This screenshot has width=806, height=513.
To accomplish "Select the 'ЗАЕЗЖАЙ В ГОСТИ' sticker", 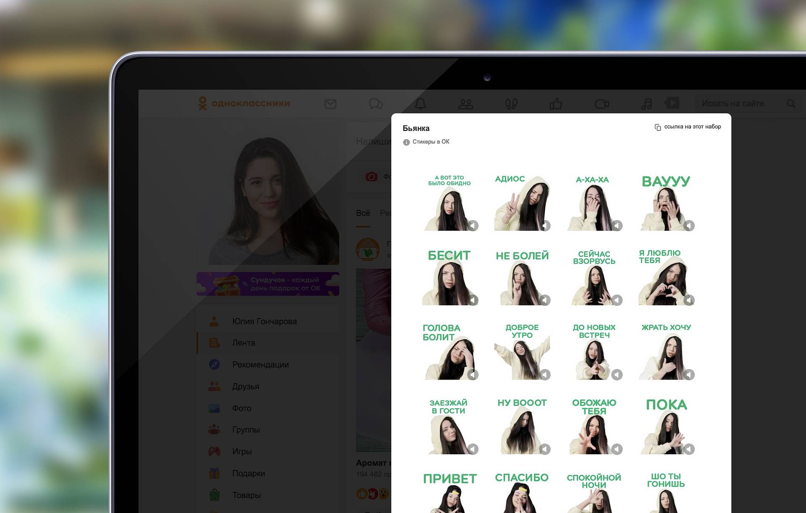I will click(x=450, y=426).
